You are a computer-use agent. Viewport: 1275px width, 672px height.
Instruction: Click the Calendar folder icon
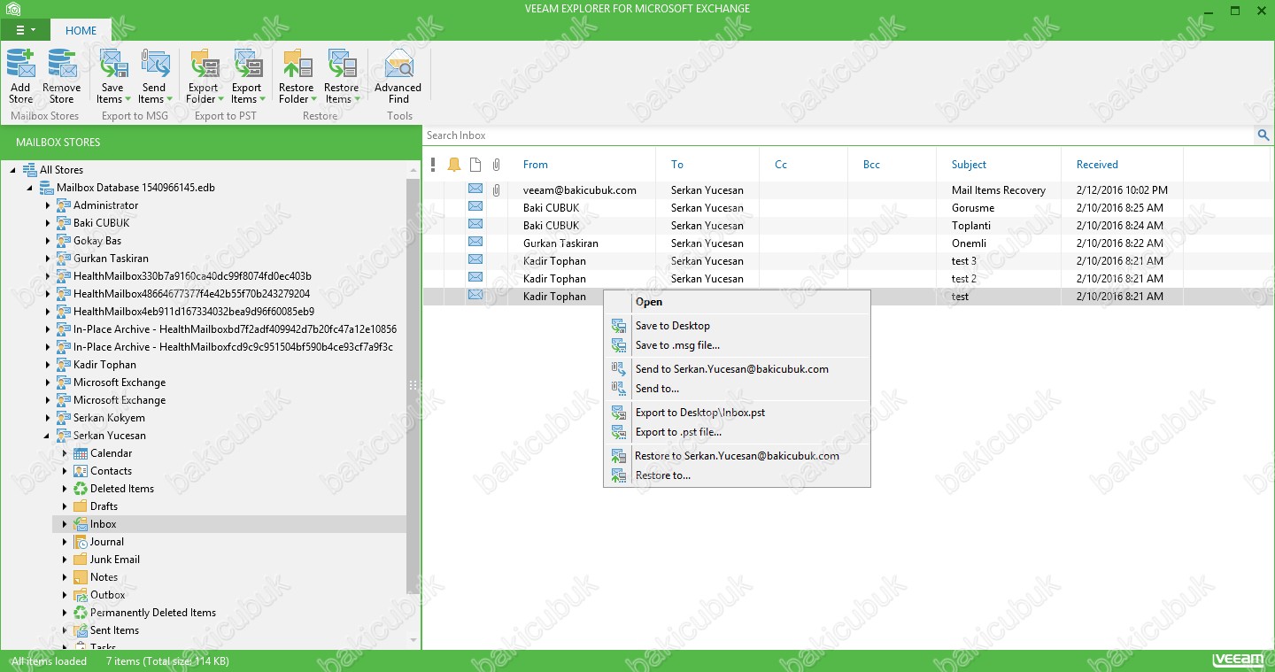pos(81,453)
